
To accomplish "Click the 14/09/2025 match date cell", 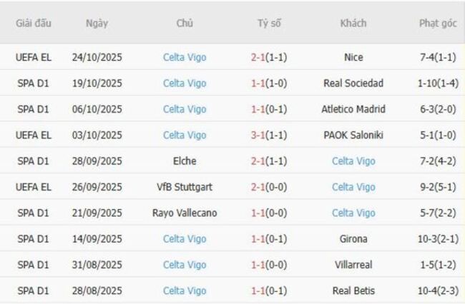I will click(x=97, y=238).
